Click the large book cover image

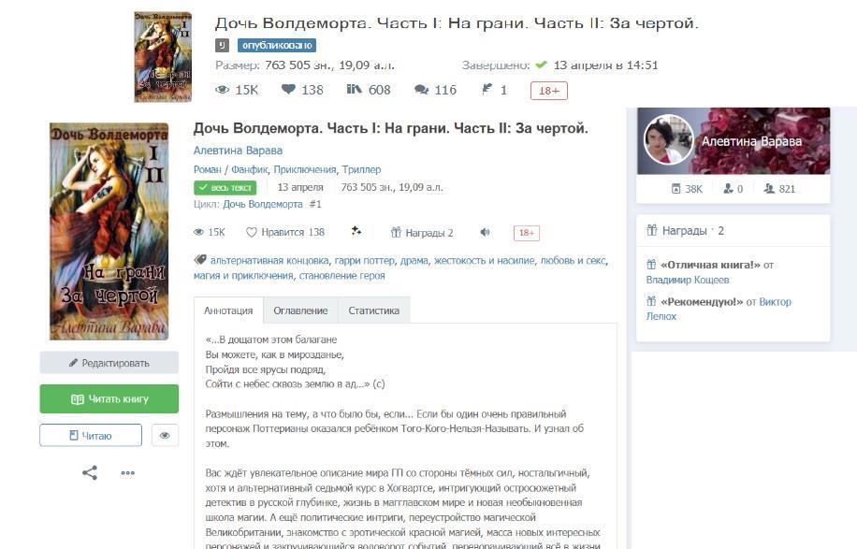pos(109,232)
